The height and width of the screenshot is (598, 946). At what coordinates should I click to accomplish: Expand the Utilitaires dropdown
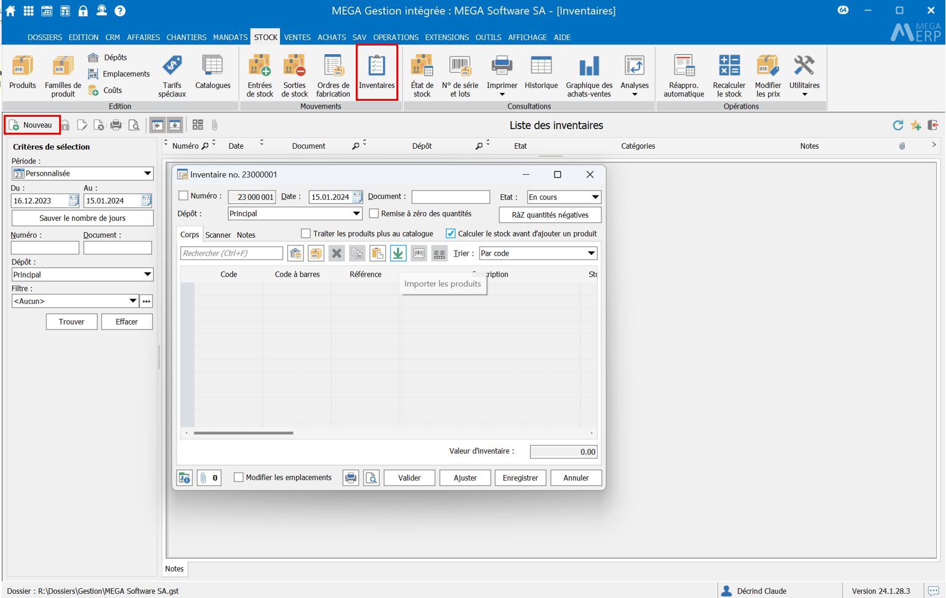point(804,95)
